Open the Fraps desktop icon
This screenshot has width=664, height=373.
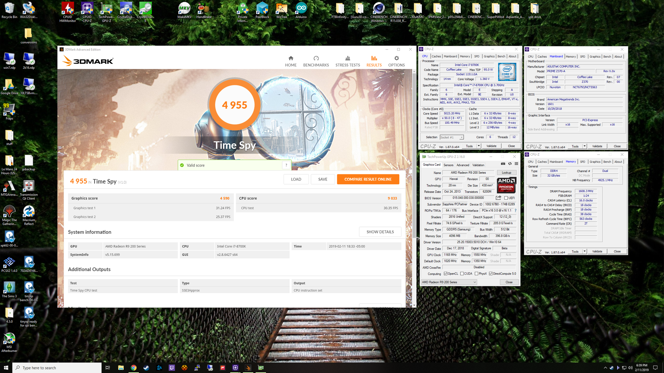pos(9,112)
